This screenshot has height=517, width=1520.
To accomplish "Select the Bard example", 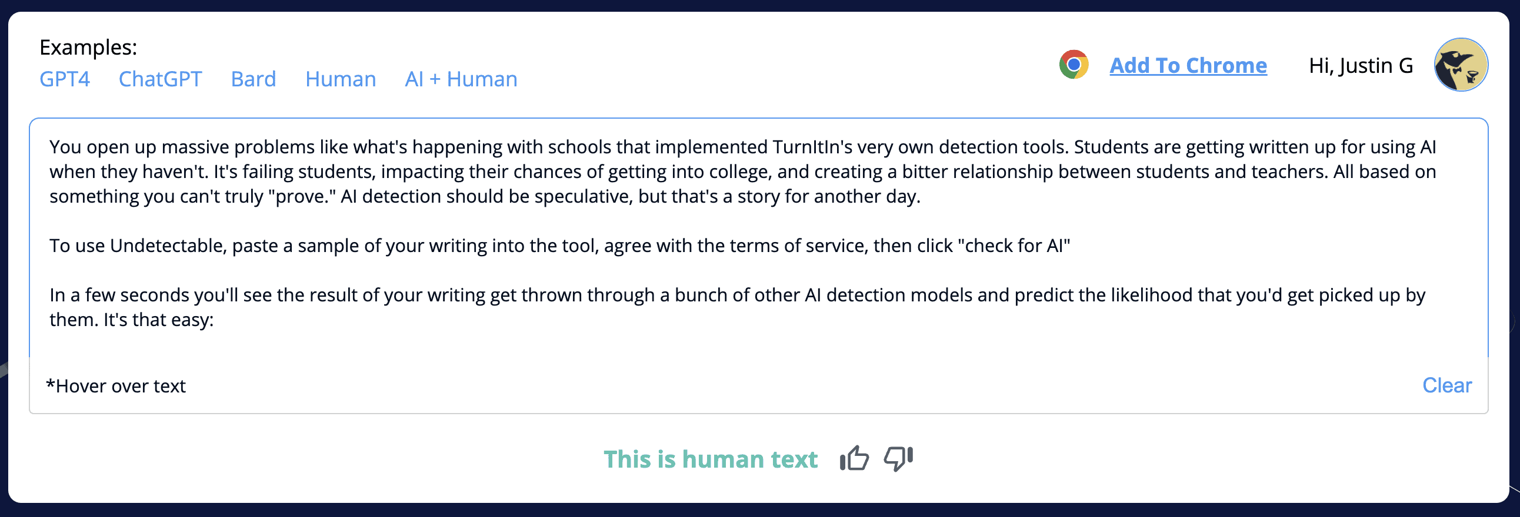I will pyautogui.click(x=253, y=79).
